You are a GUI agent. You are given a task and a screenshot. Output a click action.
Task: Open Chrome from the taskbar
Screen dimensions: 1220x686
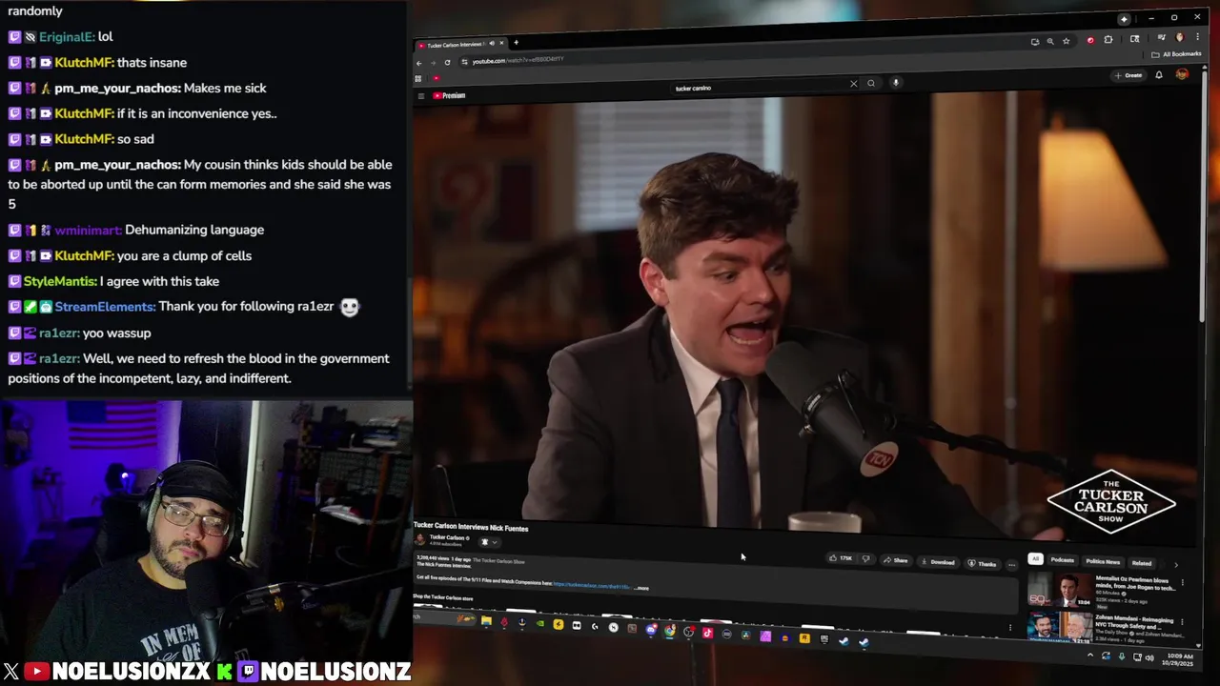pos(669,631)
